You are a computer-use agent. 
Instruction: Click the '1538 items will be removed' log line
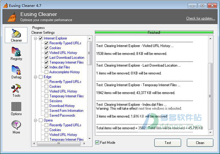[x=132, y=54]
